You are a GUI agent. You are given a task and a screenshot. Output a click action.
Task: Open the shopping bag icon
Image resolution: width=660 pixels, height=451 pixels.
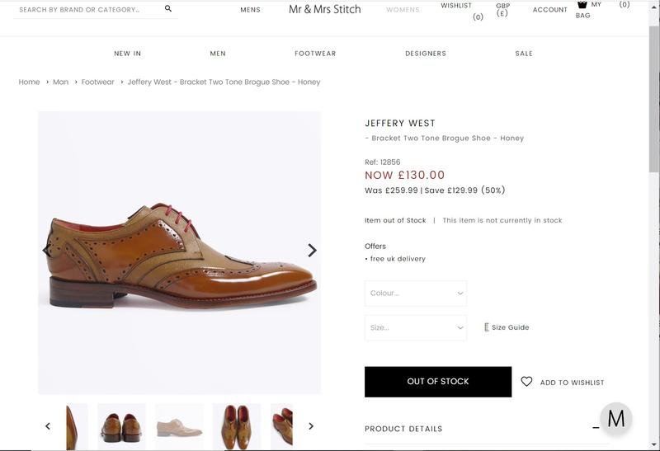tap(582, 5)
